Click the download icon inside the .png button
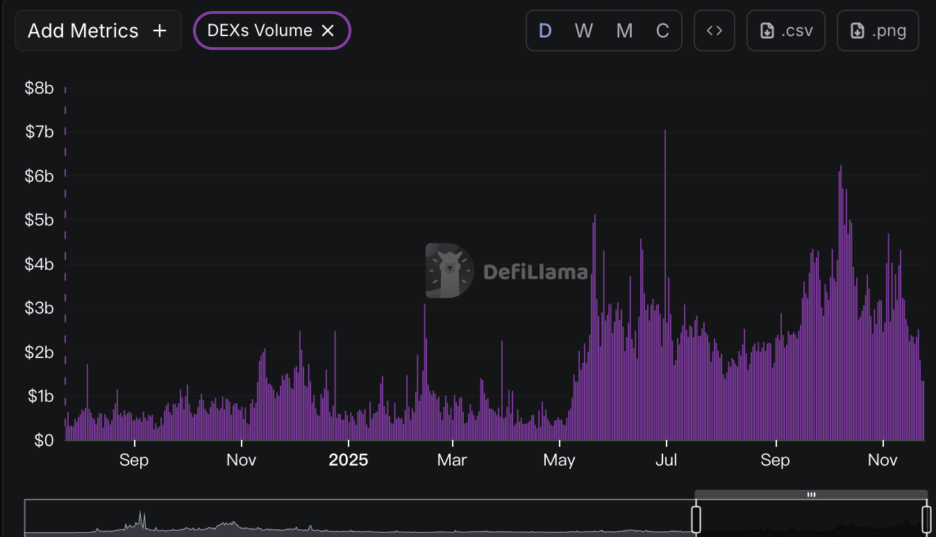Viewport: 936px width, 537px height. (x=858, y=31)
